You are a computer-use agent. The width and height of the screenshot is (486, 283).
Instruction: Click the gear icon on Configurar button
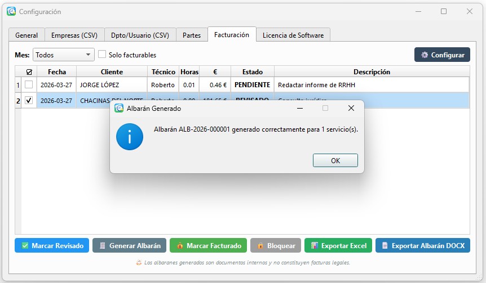(x=424, y=55)
